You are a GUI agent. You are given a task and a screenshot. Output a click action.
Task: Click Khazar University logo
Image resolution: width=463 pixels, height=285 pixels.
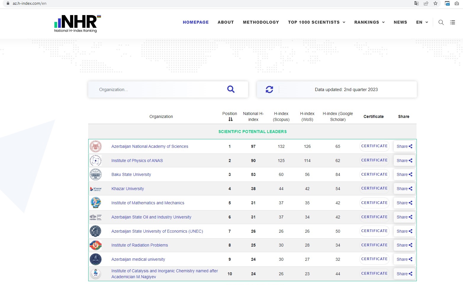(96, 189)
